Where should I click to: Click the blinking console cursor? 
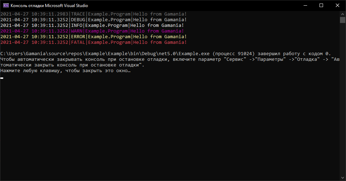tap(2, 78)
